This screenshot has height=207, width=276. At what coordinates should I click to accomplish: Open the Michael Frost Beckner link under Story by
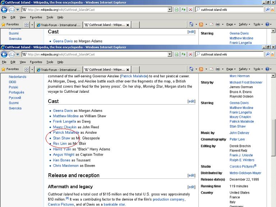[x=246, y=82]
